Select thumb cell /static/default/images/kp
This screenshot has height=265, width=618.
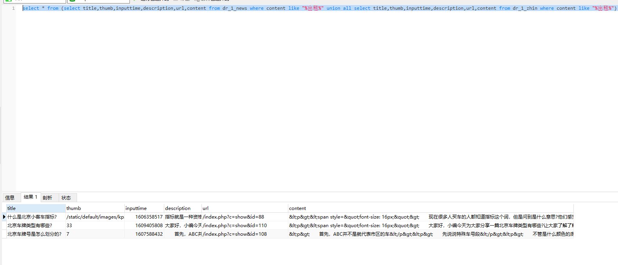95,217
